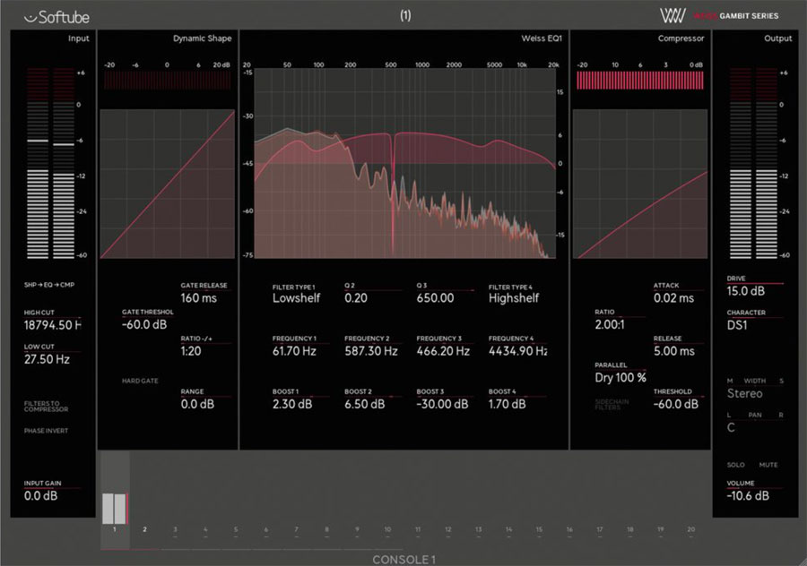Click the Q 3 value 650.00

click(435, 298)
